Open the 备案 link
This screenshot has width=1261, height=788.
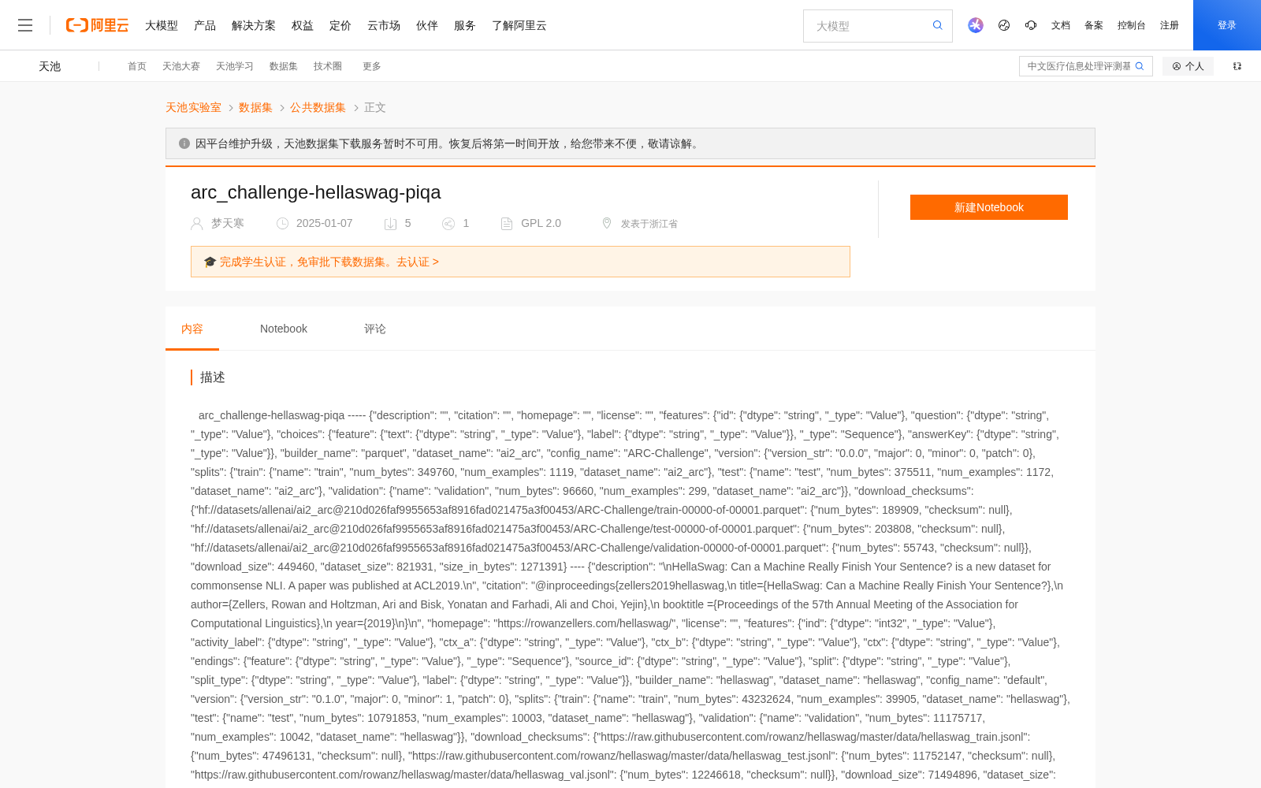click(x=1094, y=25)
